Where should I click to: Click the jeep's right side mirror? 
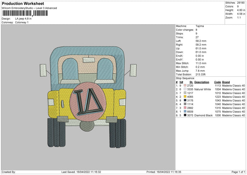coord(133,70)
